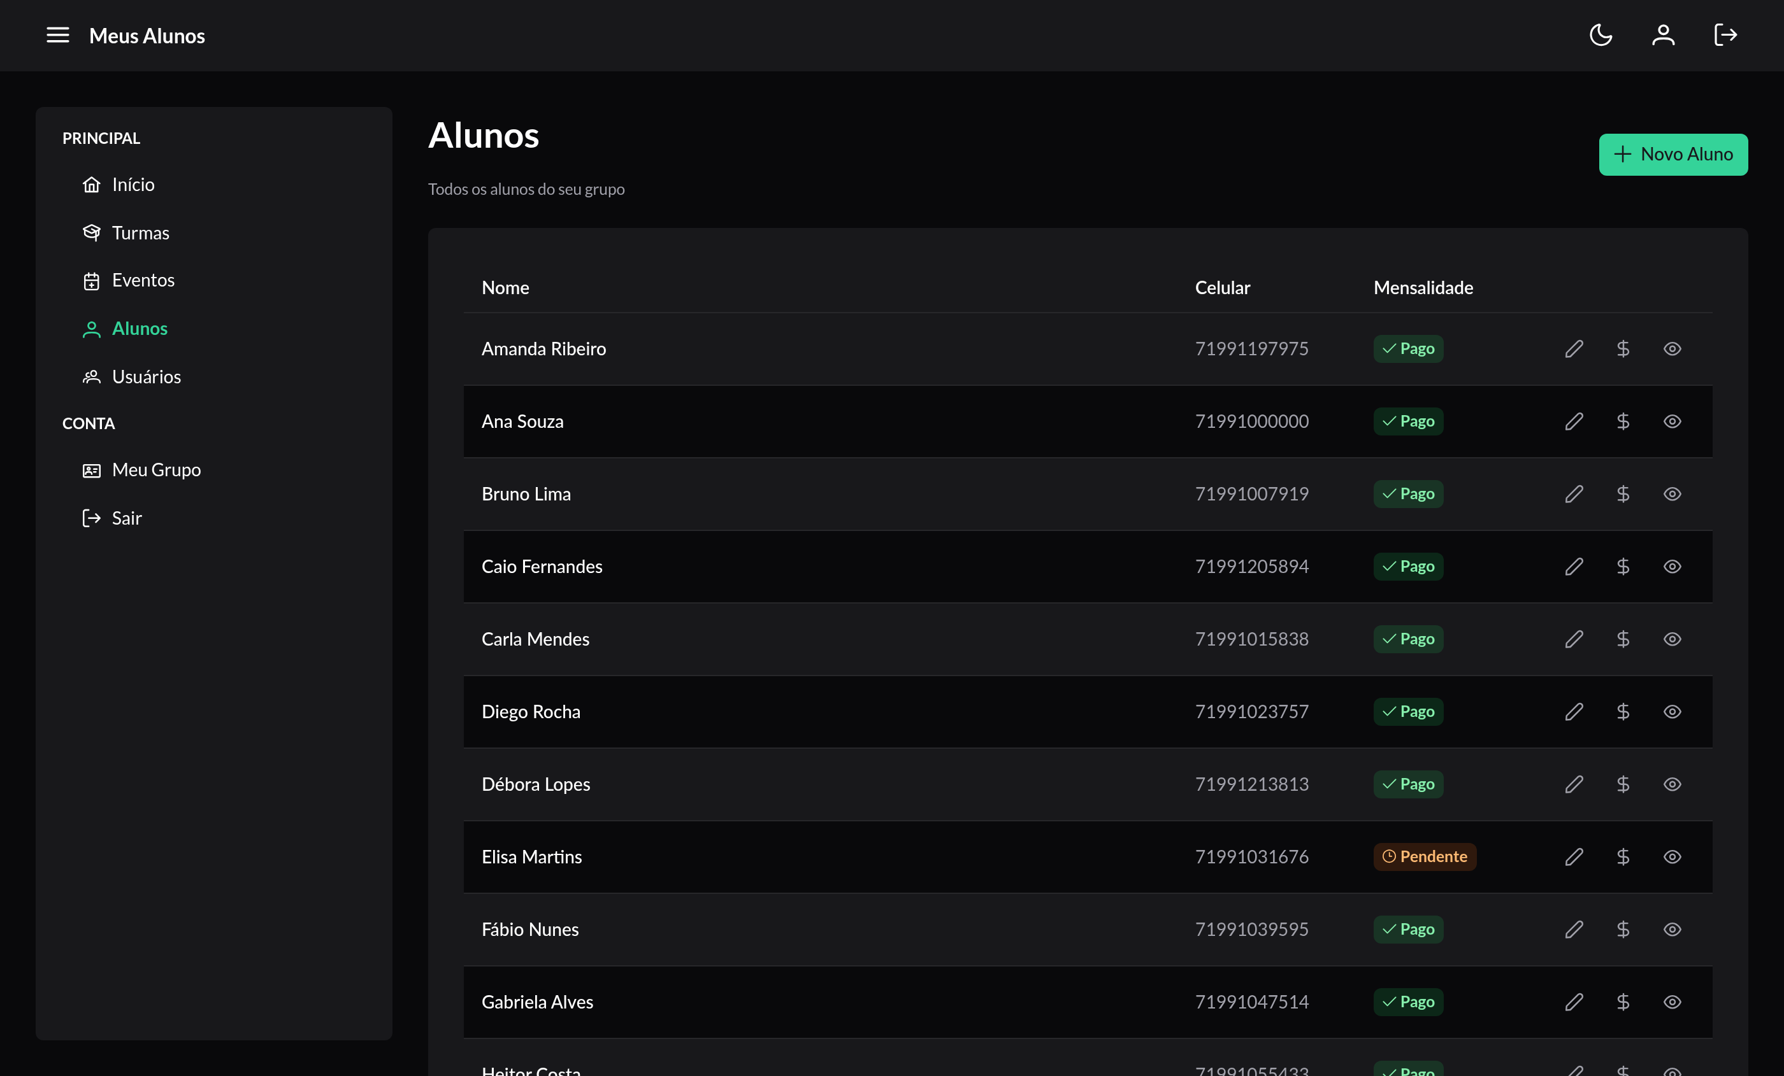This screenshot has height=1076, width=1784.
Task: Open dollar icon for Carla Mendes
Action: tap(1623, 639)
